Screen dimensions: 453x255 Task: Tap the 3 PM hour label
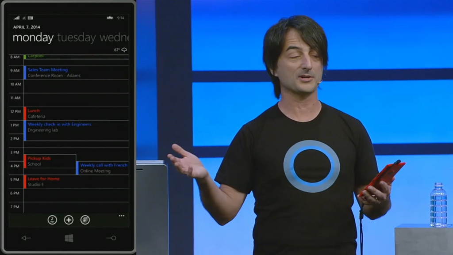[15, 152]
